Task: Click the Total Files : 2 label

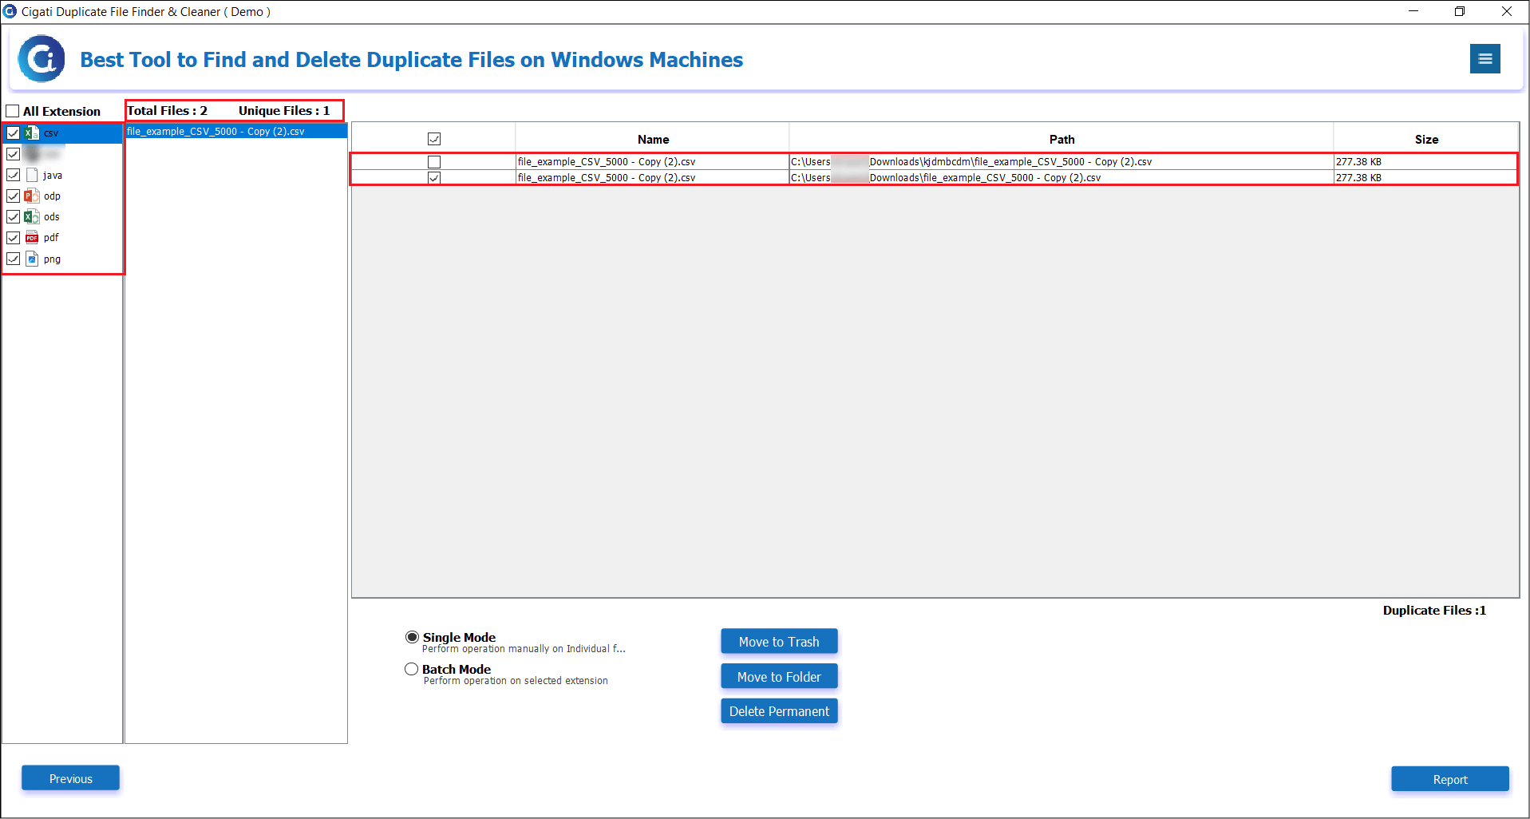Action: (x=168, y=110)
